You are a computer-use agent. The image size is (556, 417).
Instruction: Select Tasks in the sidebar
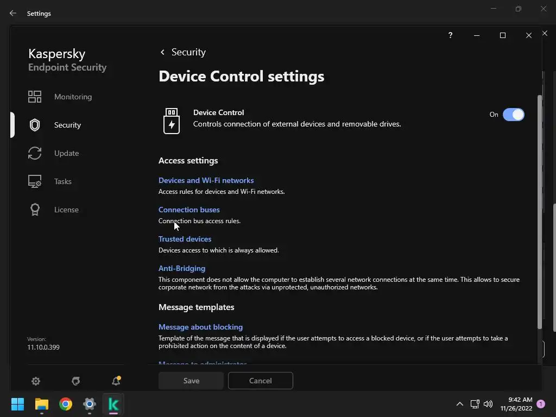[63, 181]
